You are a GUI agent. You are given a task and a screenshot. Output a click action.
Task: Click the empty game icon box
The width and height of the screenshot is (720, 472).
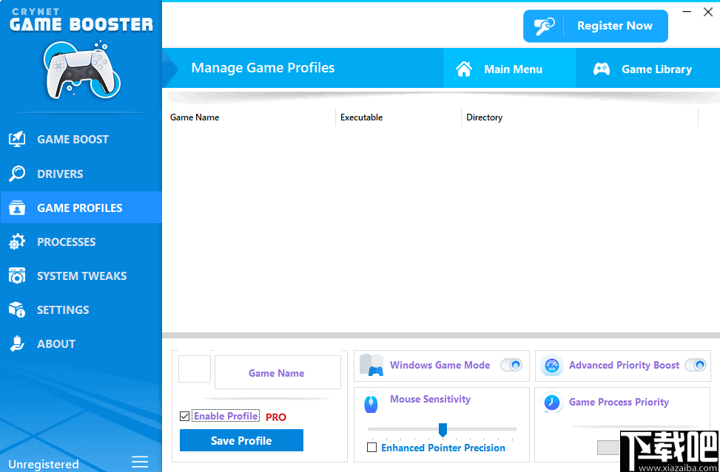[x=195, y=369]
